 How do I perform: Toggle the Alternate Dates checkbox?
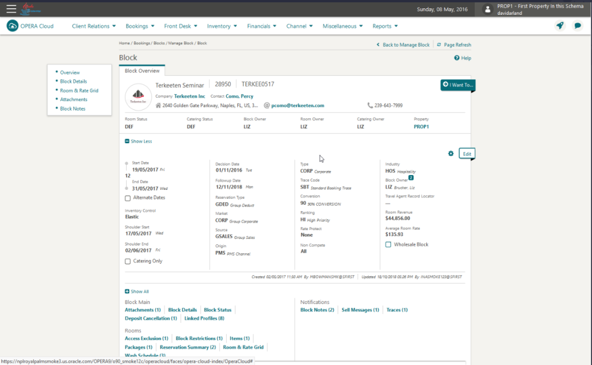(x=128, y=198)
